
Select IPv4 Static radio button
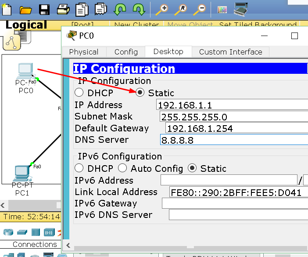[140, 92]
